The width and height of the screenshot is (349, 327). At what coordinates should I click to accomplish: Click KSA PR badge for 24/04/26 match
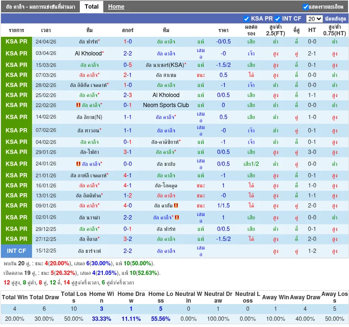click(17, 42)
